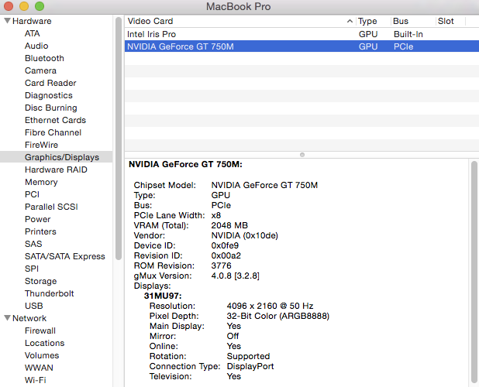This screenshot has height=387, width=479.
Task: Click the pane splitter handle dot
Action: [302, 155]
